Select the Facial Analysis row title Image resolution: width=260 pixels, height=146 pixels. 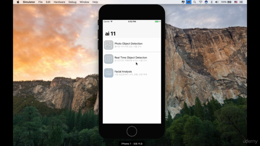coord(123,71)
